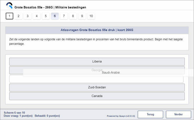194x120 pixels.
Task: Click the Scherm 6 van 10 text
Action: [14, 113]
